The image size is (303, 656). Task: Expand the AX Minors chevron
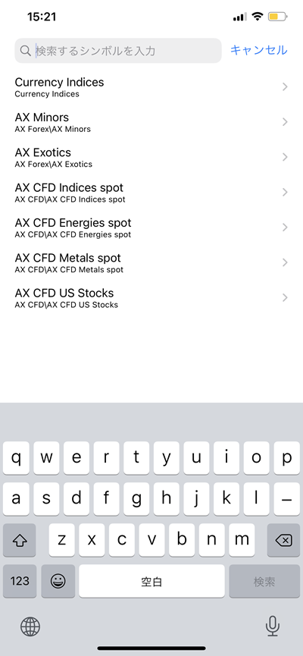click(285, 122)
